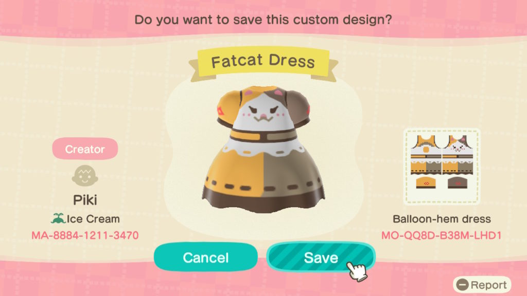Click the cat face on dress preview
Image resolution: width=527 pixels, height=296 pixels.
(x=263, y=113)
